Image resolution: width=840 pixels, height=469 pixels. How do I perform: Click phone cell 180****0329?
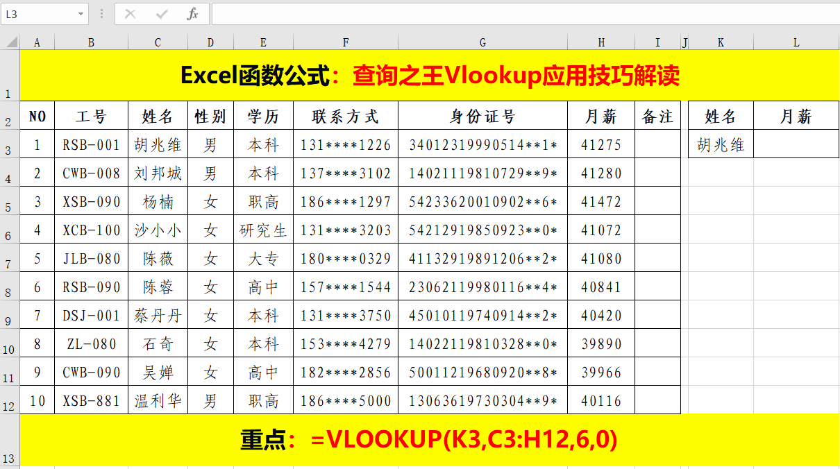click(x=346, y=258)
